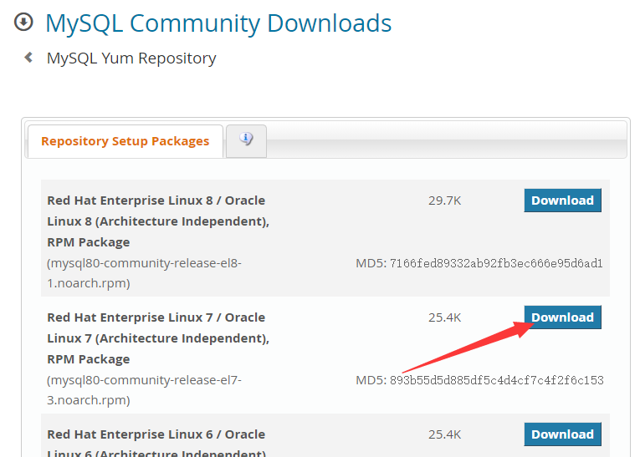
Task: Download the Red Hat Enterprise Linux 8 package
Action: [562, 201]
